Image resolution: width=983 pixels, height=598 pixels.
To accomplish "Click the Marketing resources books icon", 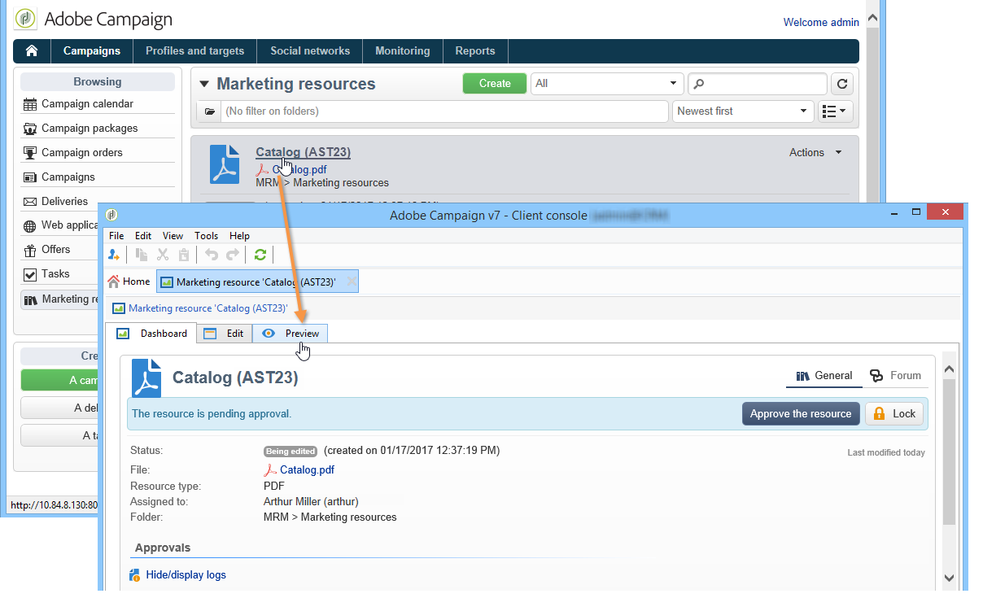I will 30,299.
